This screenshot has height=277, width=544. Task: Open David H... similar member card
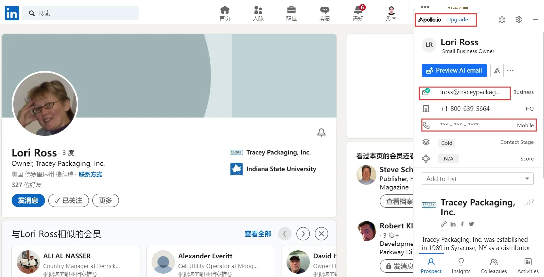[309, 261]
